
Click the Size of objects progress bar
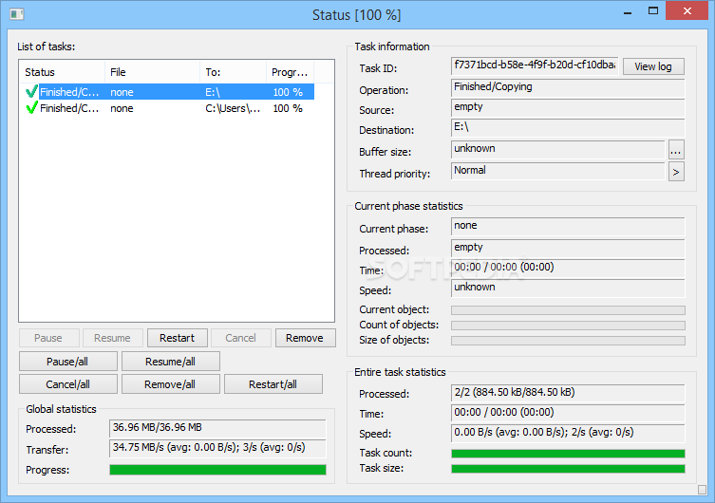[x=568, y=341]
